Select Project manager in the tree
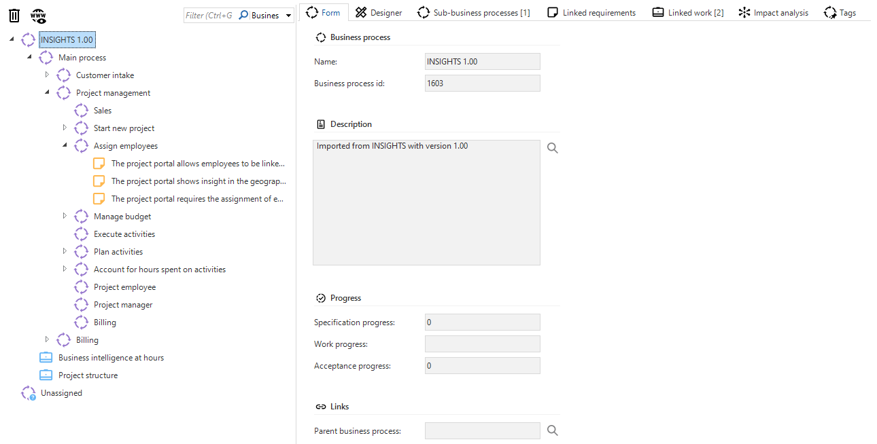 pos(123,305)
